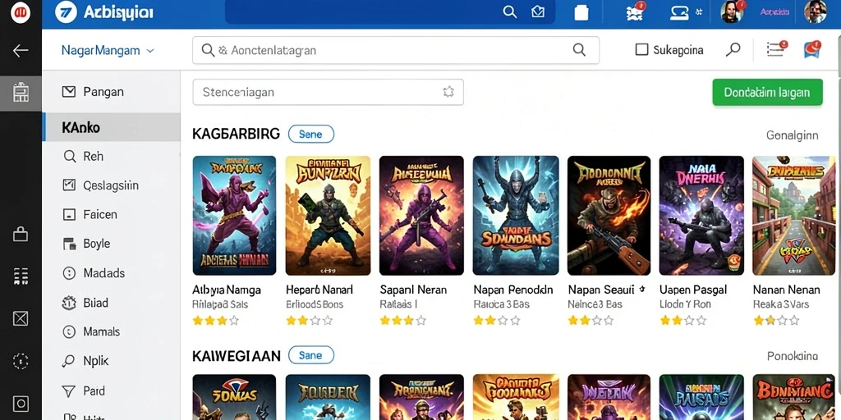Select the highlighted store building icon in dark sidebar

tap(21, 93)
